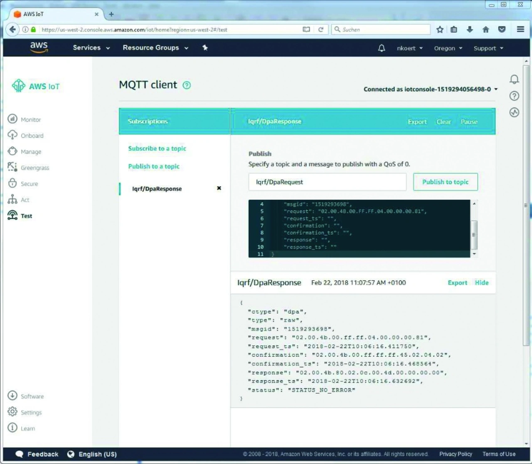Open AWS notifications bell in header
This screenshot has width=532, height=464.
382,48
